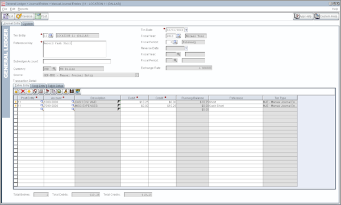Click the Txn Date field
Image resolution: width=341 pixels, height=205 pixels.
pyautogui.click(x=175, y=30)
